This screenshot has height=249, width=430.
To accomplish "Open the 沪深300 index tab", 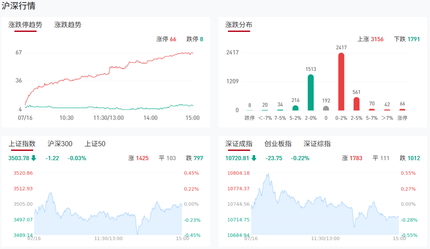I will click(60, 144).
